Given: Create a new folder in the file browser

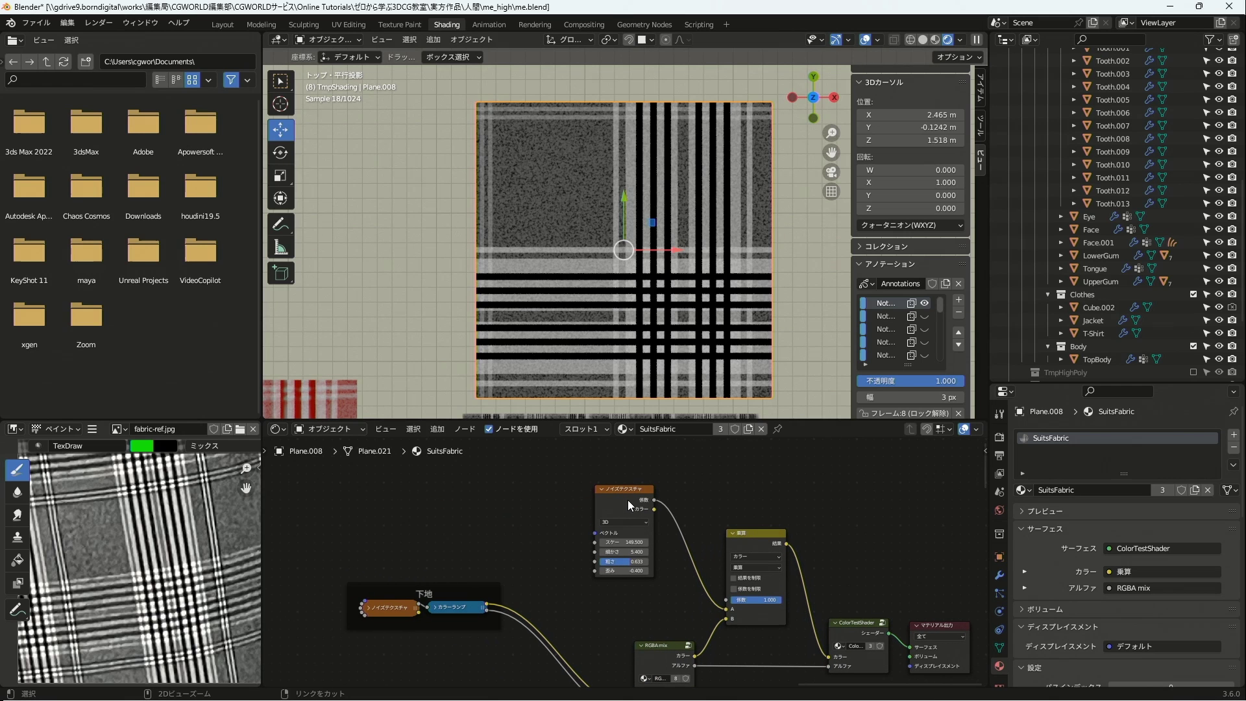Looking at the screenshot, I should point(86,62).
